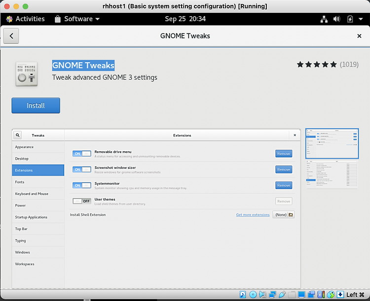Screen dimensions: 370x301
Task: Click Remove for Removable drive menu
Action: click(x=284, y=154)
